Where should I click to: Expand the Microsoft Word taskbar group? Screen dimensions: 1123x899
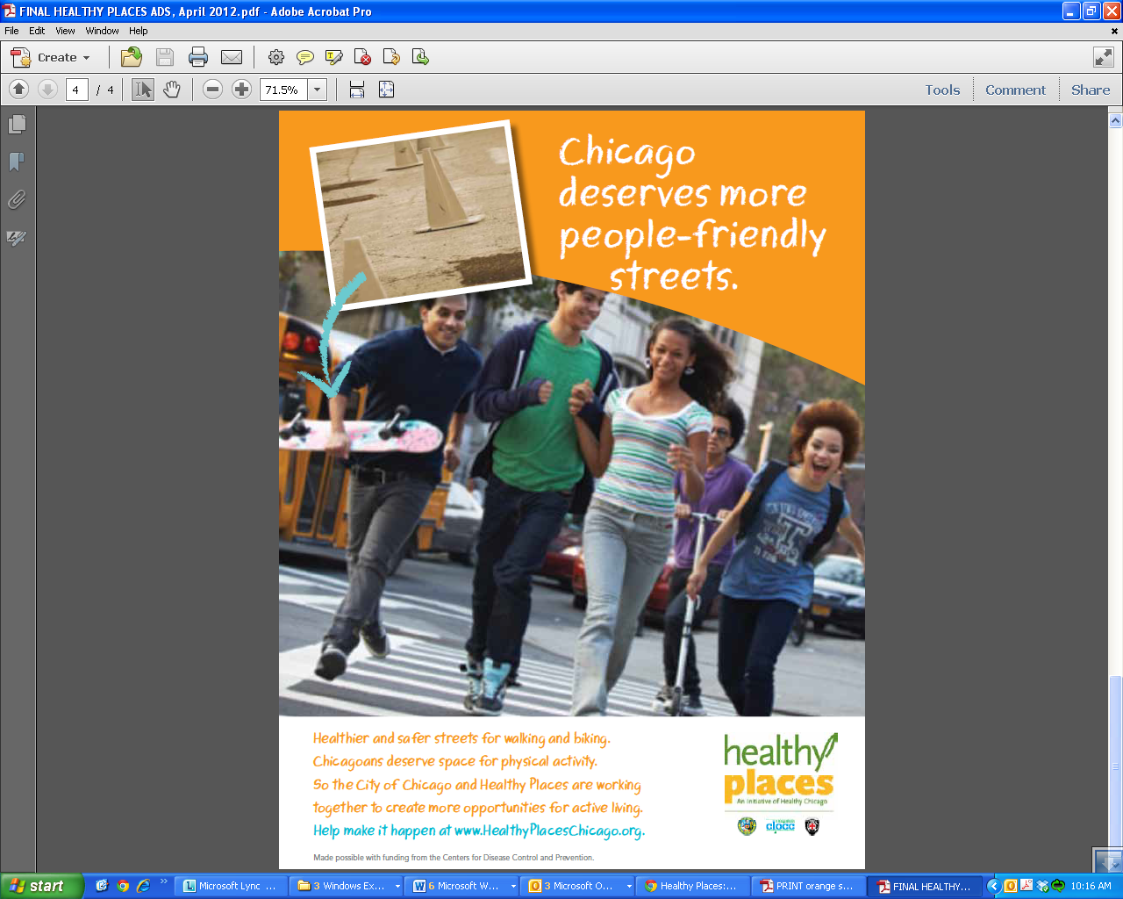click(513, 887)
